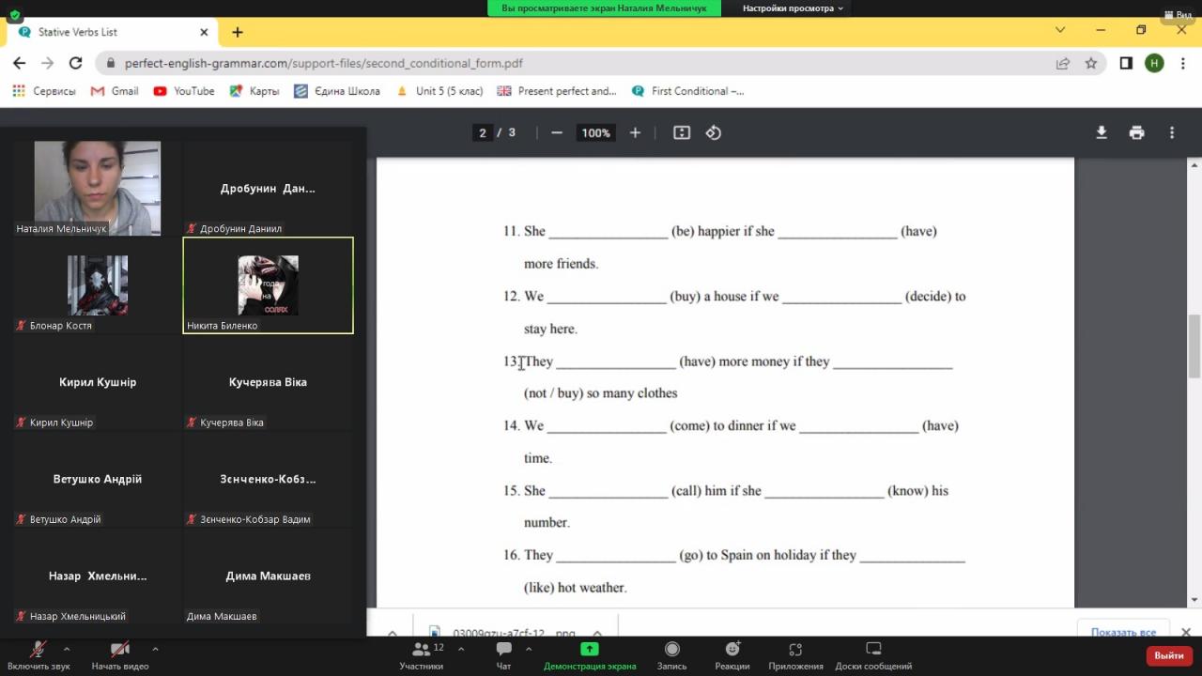
Task: Open the Zoom chat panel
Action: coord(503,654)
